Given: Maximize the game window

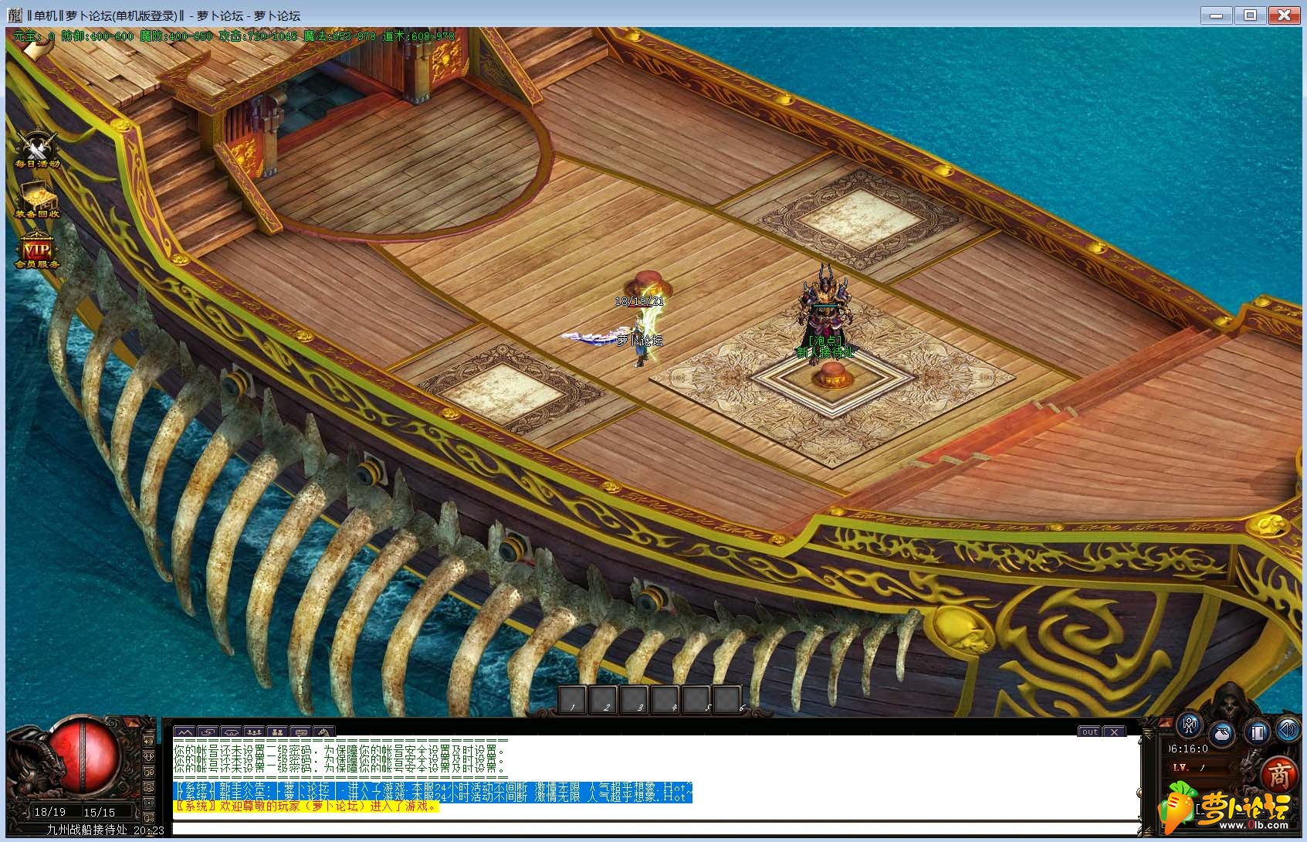Looking at the screenshot, I should (1251, 14).
